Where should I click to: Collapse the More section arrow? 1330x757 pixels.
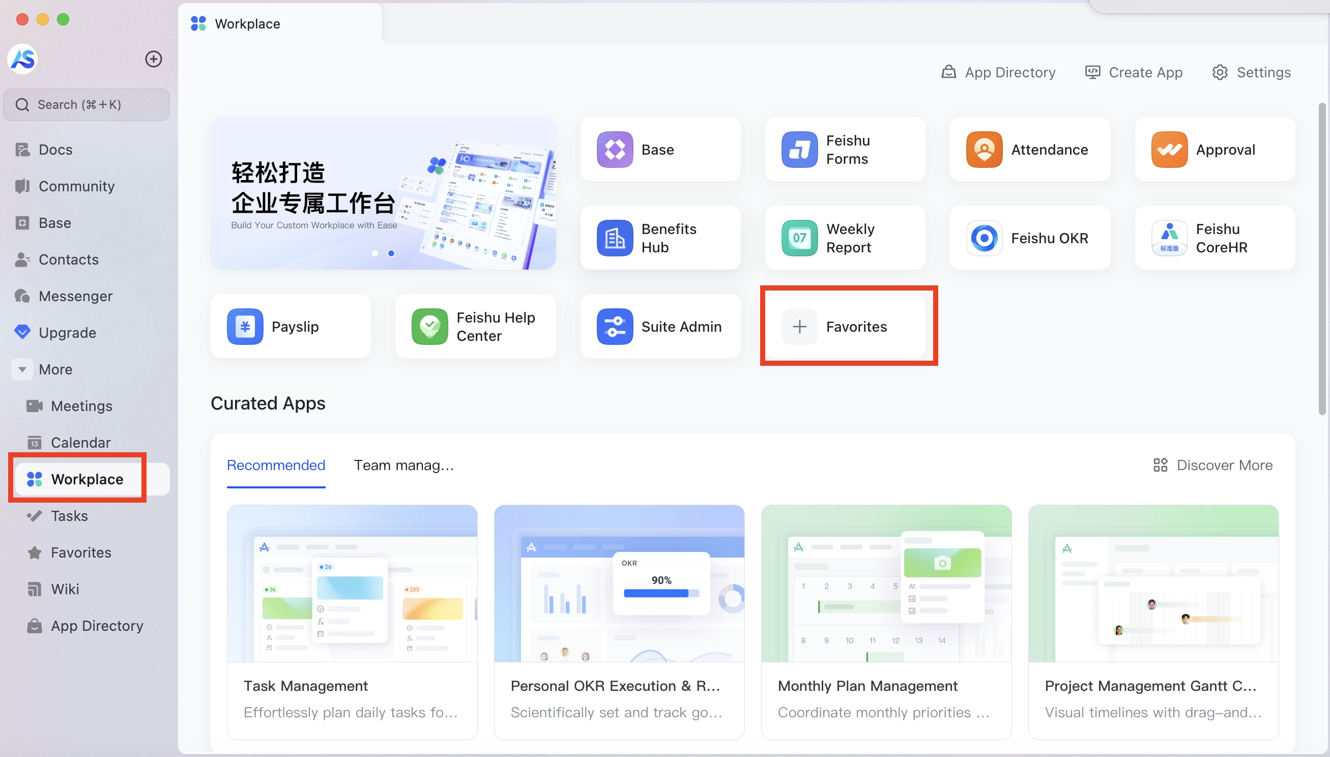click(x=22, y=370)
